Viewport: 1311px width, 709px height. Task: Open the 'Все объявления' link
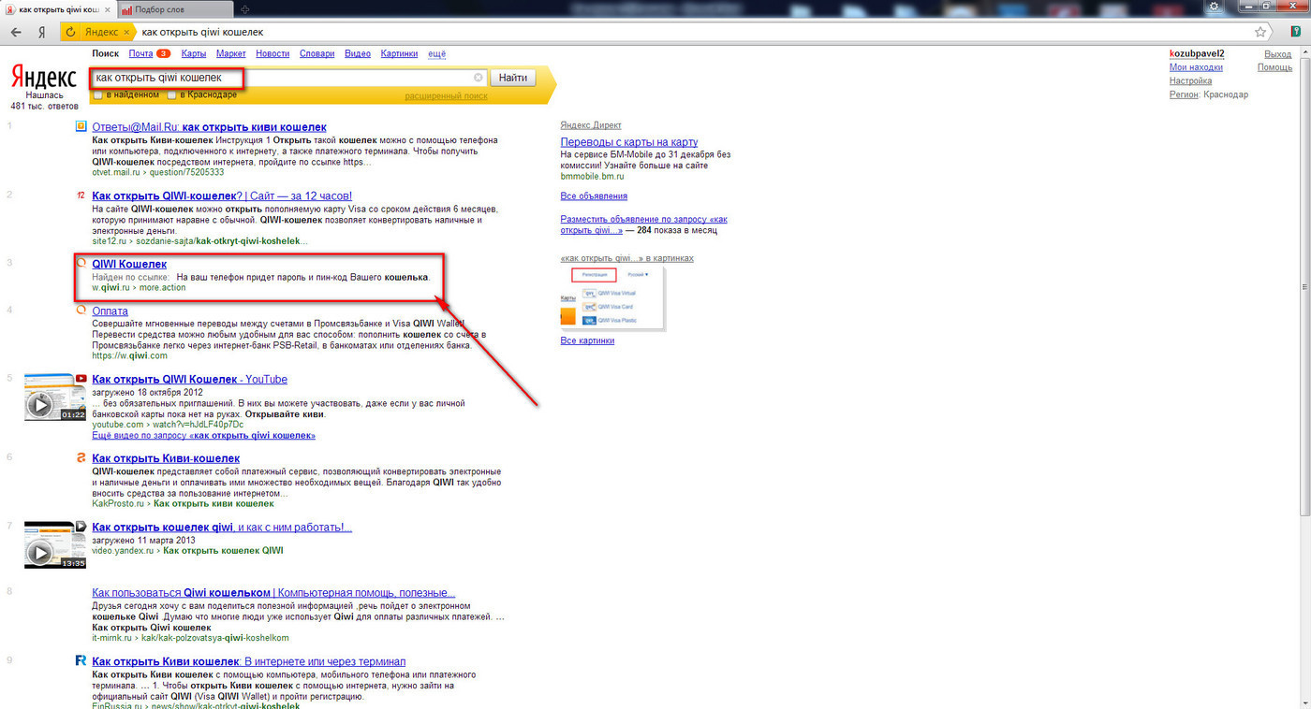[x=594, y=196]
